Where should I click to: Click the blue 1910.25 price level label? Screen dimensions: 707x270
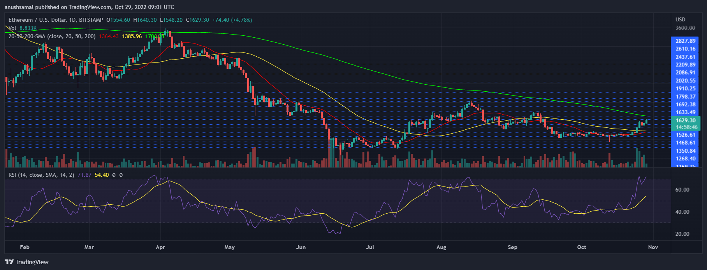[686, 89]
